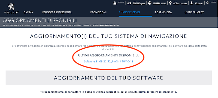Screen dimensions: 218x98
Task: Click the map pin dealer locator icon
Action: pos(170,3)
